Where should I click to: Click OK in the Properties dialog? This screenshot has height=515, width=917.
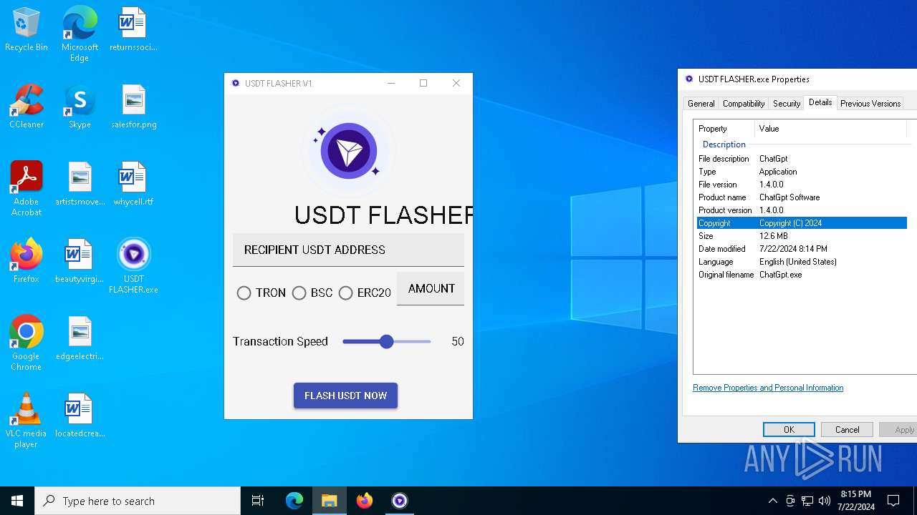click(x=789, y=429)
